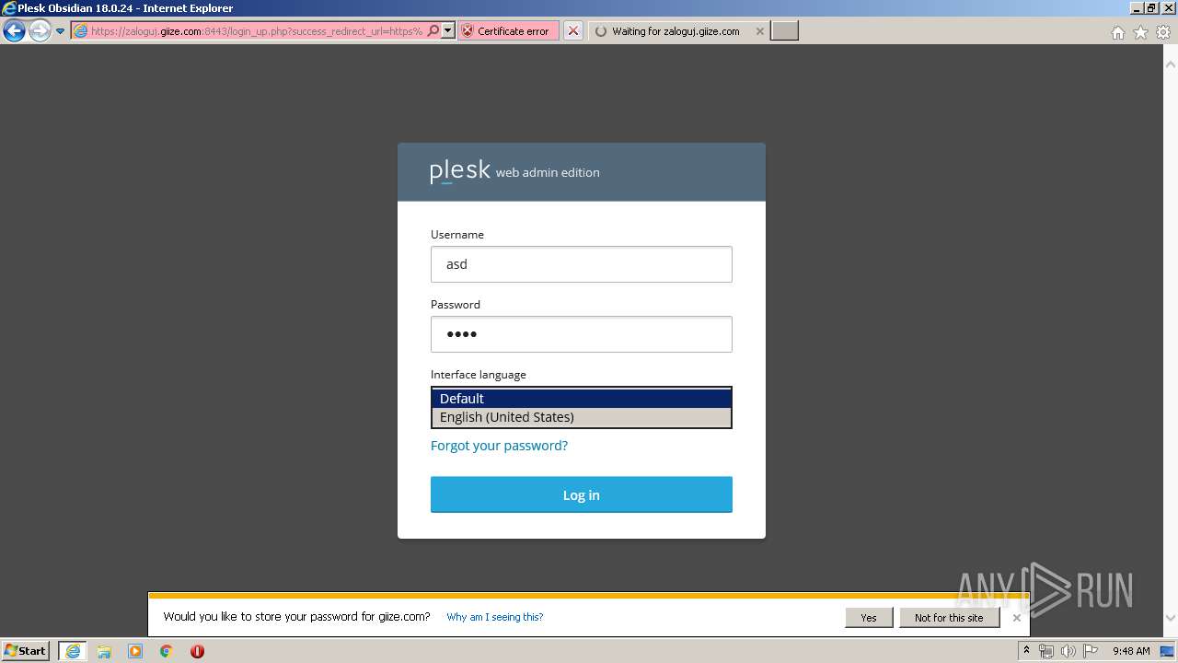Open a new blank tab
Screen dimensions: 1178x663
[x=784, y=31]
